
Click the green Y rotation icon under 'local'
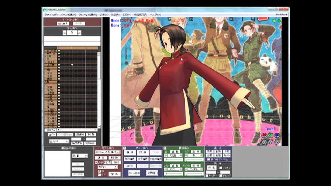pos(270,135)
